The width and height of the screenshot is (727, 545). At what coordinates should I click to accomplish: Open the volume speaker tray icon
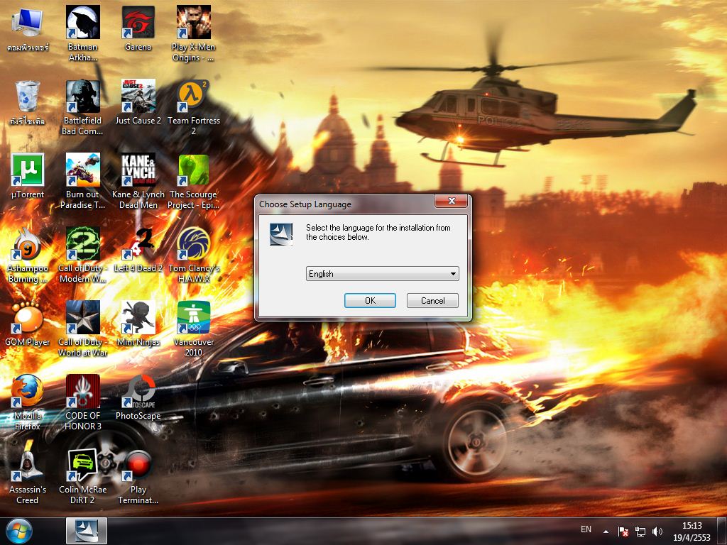pos(657,532)
